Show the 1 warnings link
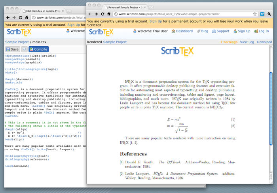 [229, 42]
